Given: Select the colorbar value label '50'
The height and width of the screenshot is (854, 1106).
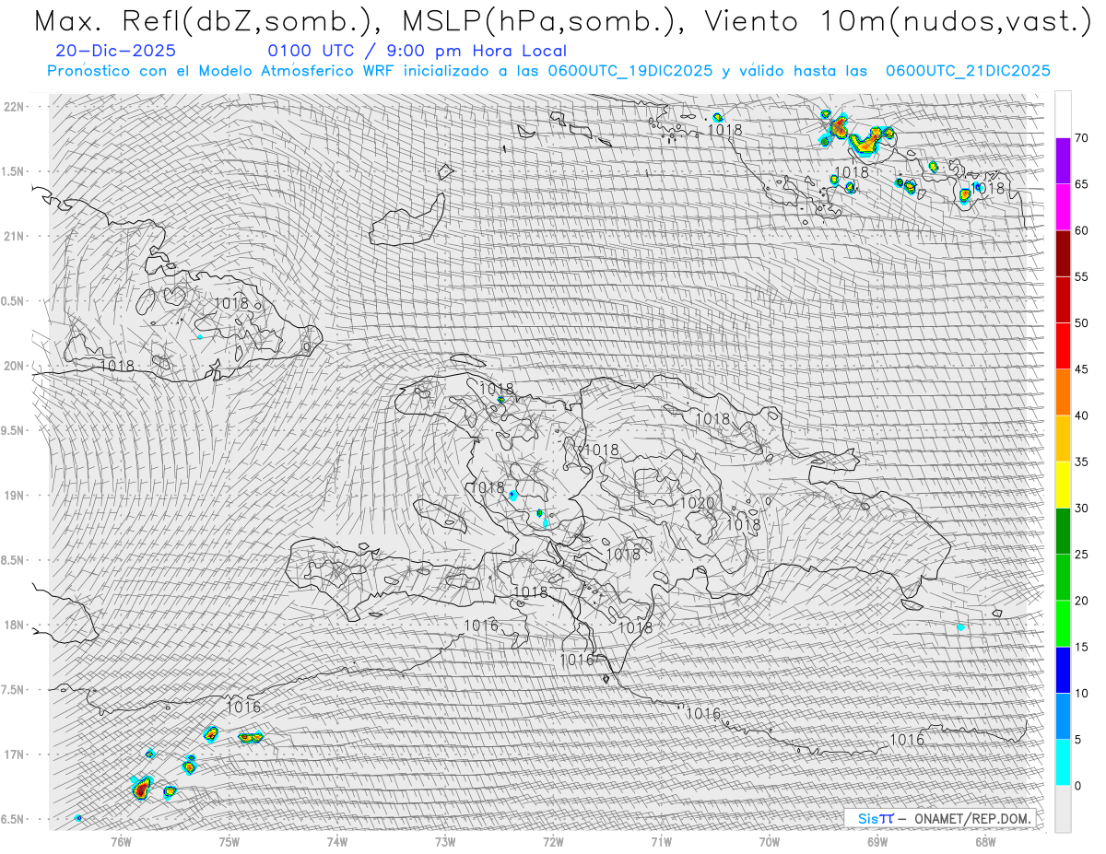Looking at the screenshot, I should pos(1082,323).
